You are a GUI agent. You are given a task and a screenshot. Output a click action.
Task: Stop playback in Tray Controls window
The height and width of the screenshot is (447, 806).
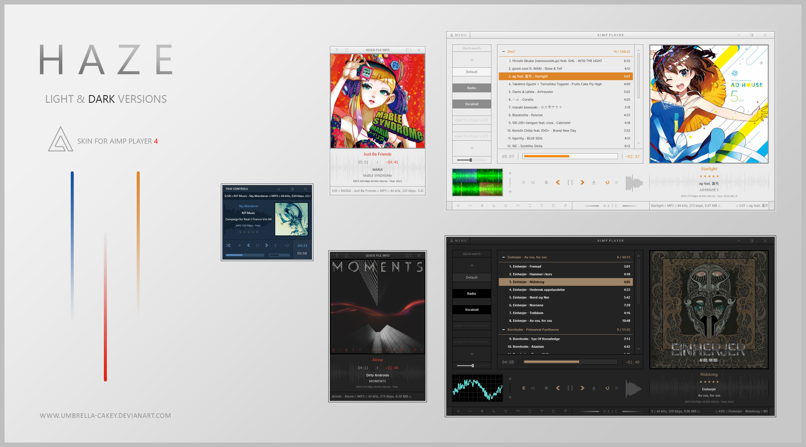240,245
